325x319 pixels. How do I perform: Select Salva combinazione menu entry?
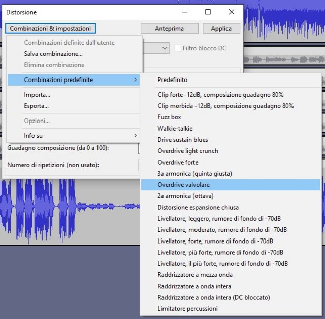(x=53, y=54)
